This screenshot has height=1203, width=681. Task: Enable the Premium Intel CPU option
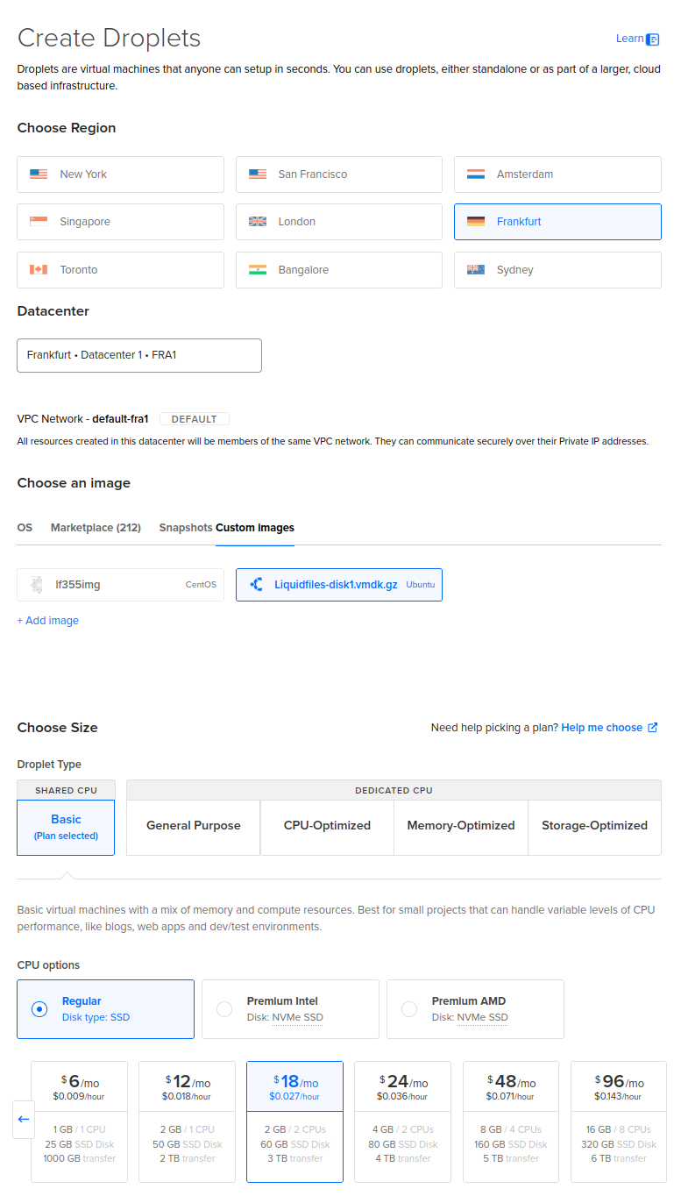pyautogui.click(x=224, y=1009)
